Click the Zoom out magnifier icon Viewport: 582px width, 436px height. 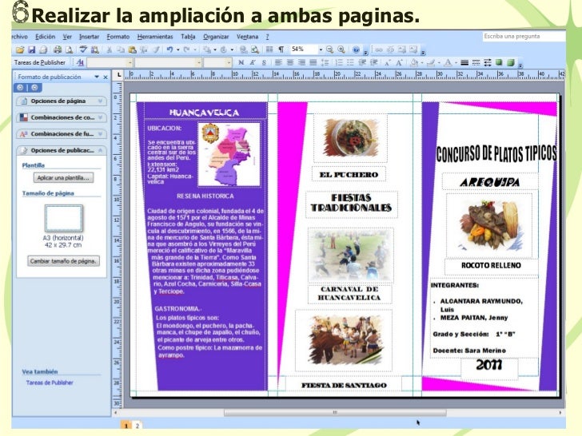329,50
